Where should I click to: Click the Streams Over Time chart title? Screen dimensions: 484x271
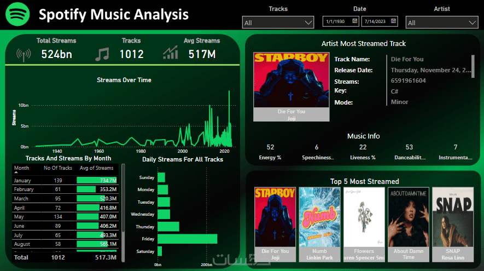124,80
